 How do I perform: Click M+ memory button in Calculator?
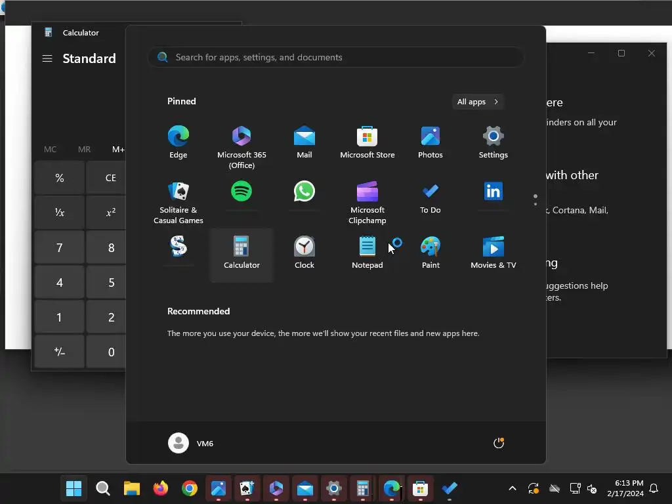tap(118, 149)
